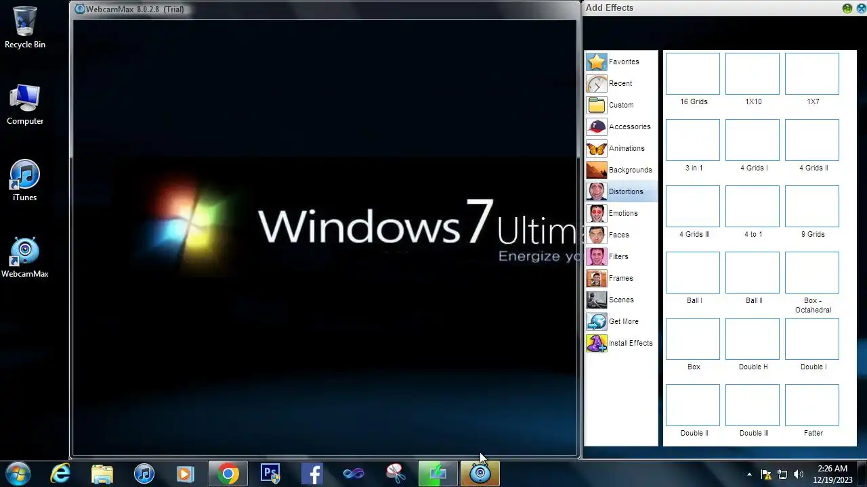Apply the 9 Grids effect
Screen dimensions: 867x487
pyautogui.click(x=812, y=206)
